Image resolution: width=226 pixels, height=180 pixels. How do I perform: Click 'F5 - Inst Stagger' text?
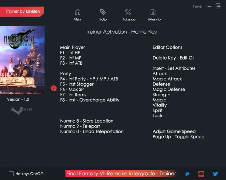pos(77,84)
